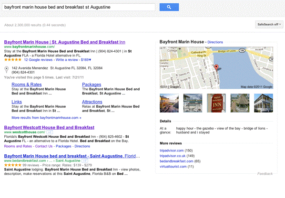Click the 1A route marker on map

(x=242, y=50)
